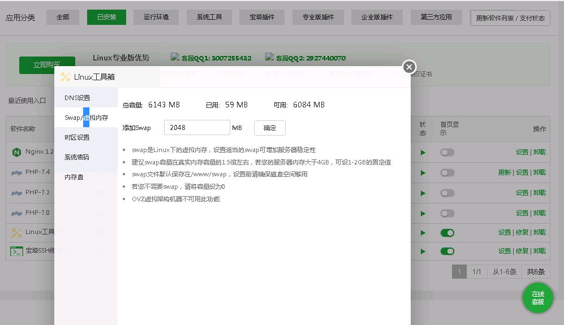Click 设置 link for PHP-7.4 row

coord(522,173)
